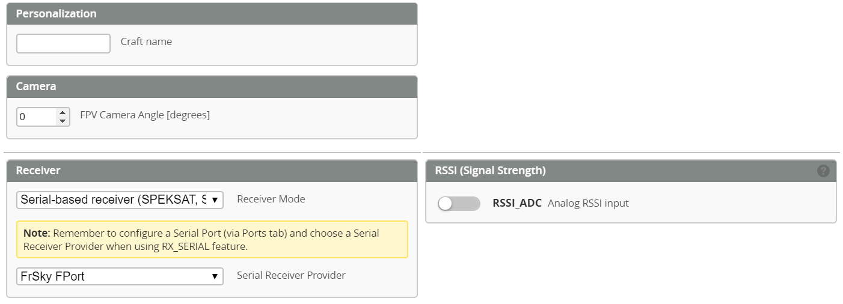The height and width of the screenshot is (304, 843).
Task: Open the Receiver Mode dropdown
Action: (x=120, y=200)
